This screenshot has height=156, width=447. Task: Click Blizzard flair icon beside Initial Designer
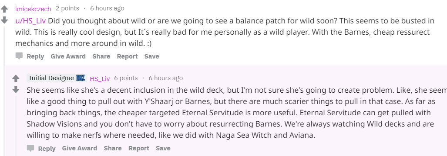[x=81, y=78]
